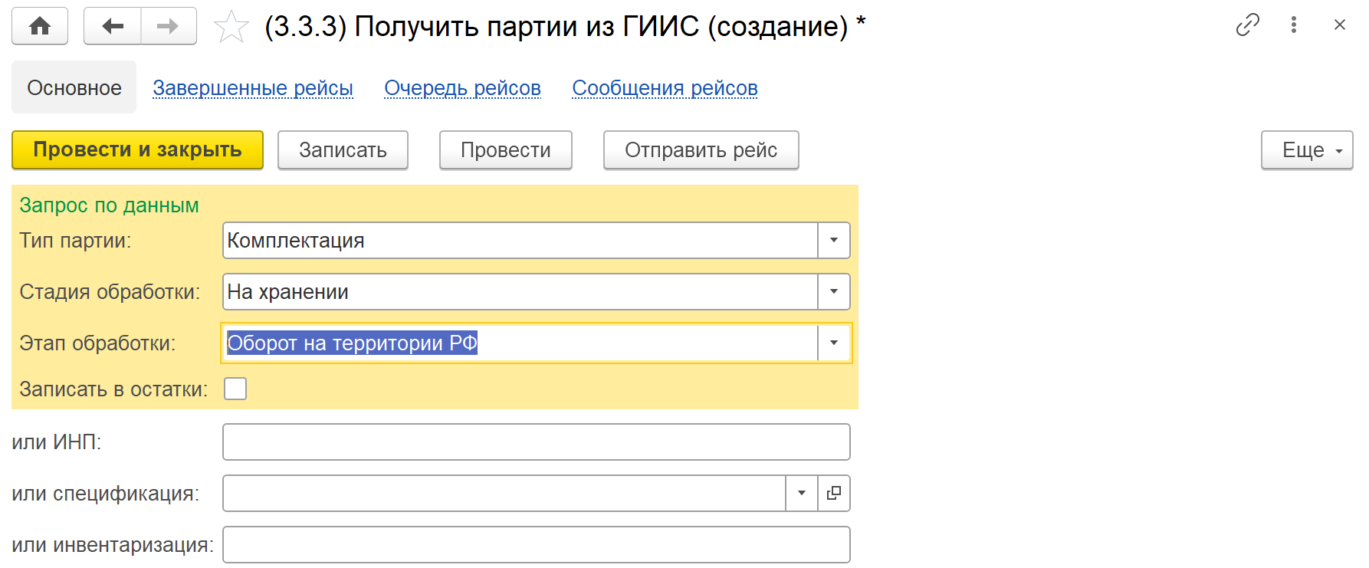1369x568 pixels.
Task: Click the Тип партии label
Action: (75, 241)
